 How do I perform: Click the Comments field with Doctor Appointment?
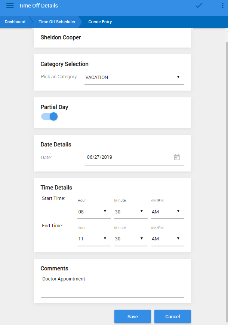coord(113,287)
